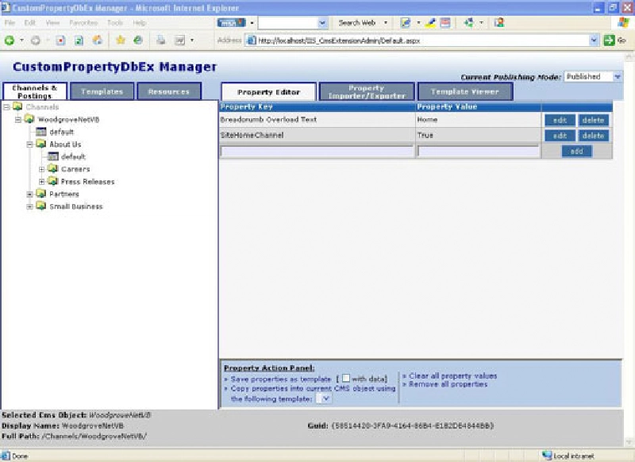Click the posting icon of default under WoodgroveNetVB

(41, 132)
